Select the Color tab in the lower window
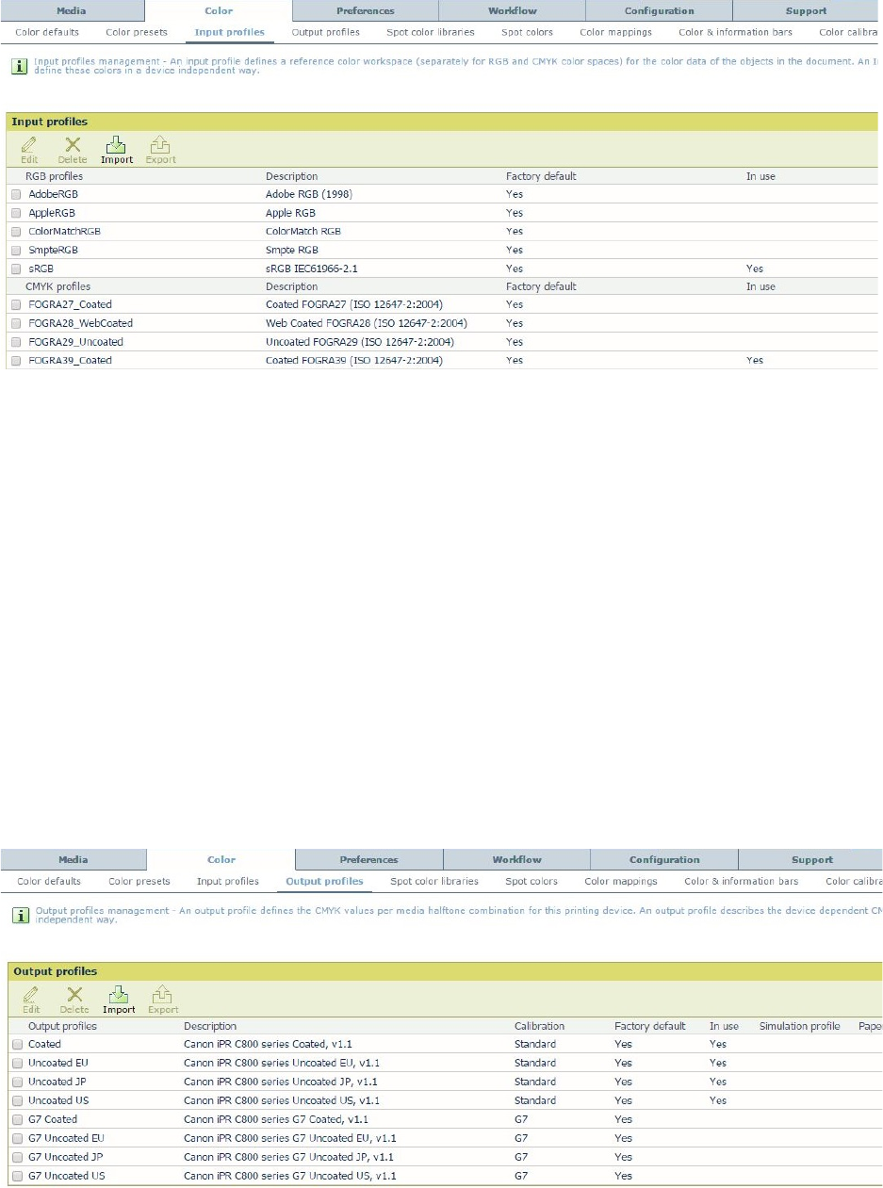The height and width of the screenshot is (1188, 883). (x=221, y=860)
